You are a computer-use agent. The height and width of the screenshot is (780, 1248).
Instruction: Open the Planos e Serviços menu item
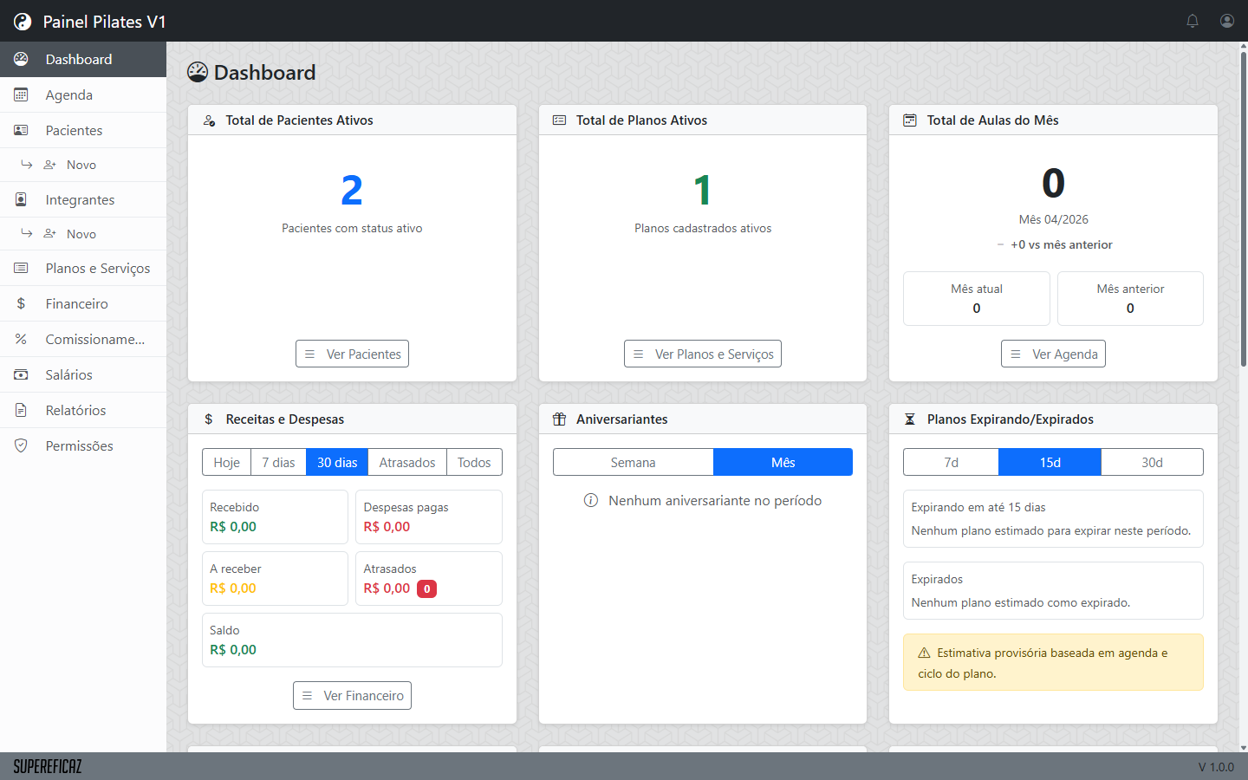click(97, 269)
